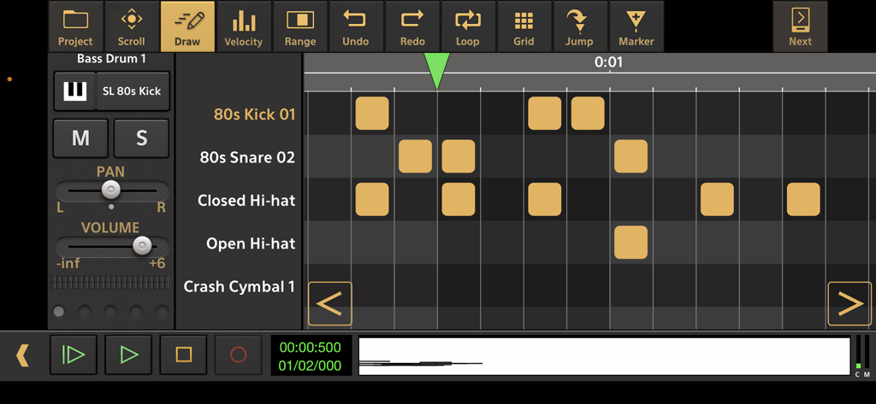Stop playback
This screenshot has width=876, height=404.
pyautogui.click(x=183, y=355)
